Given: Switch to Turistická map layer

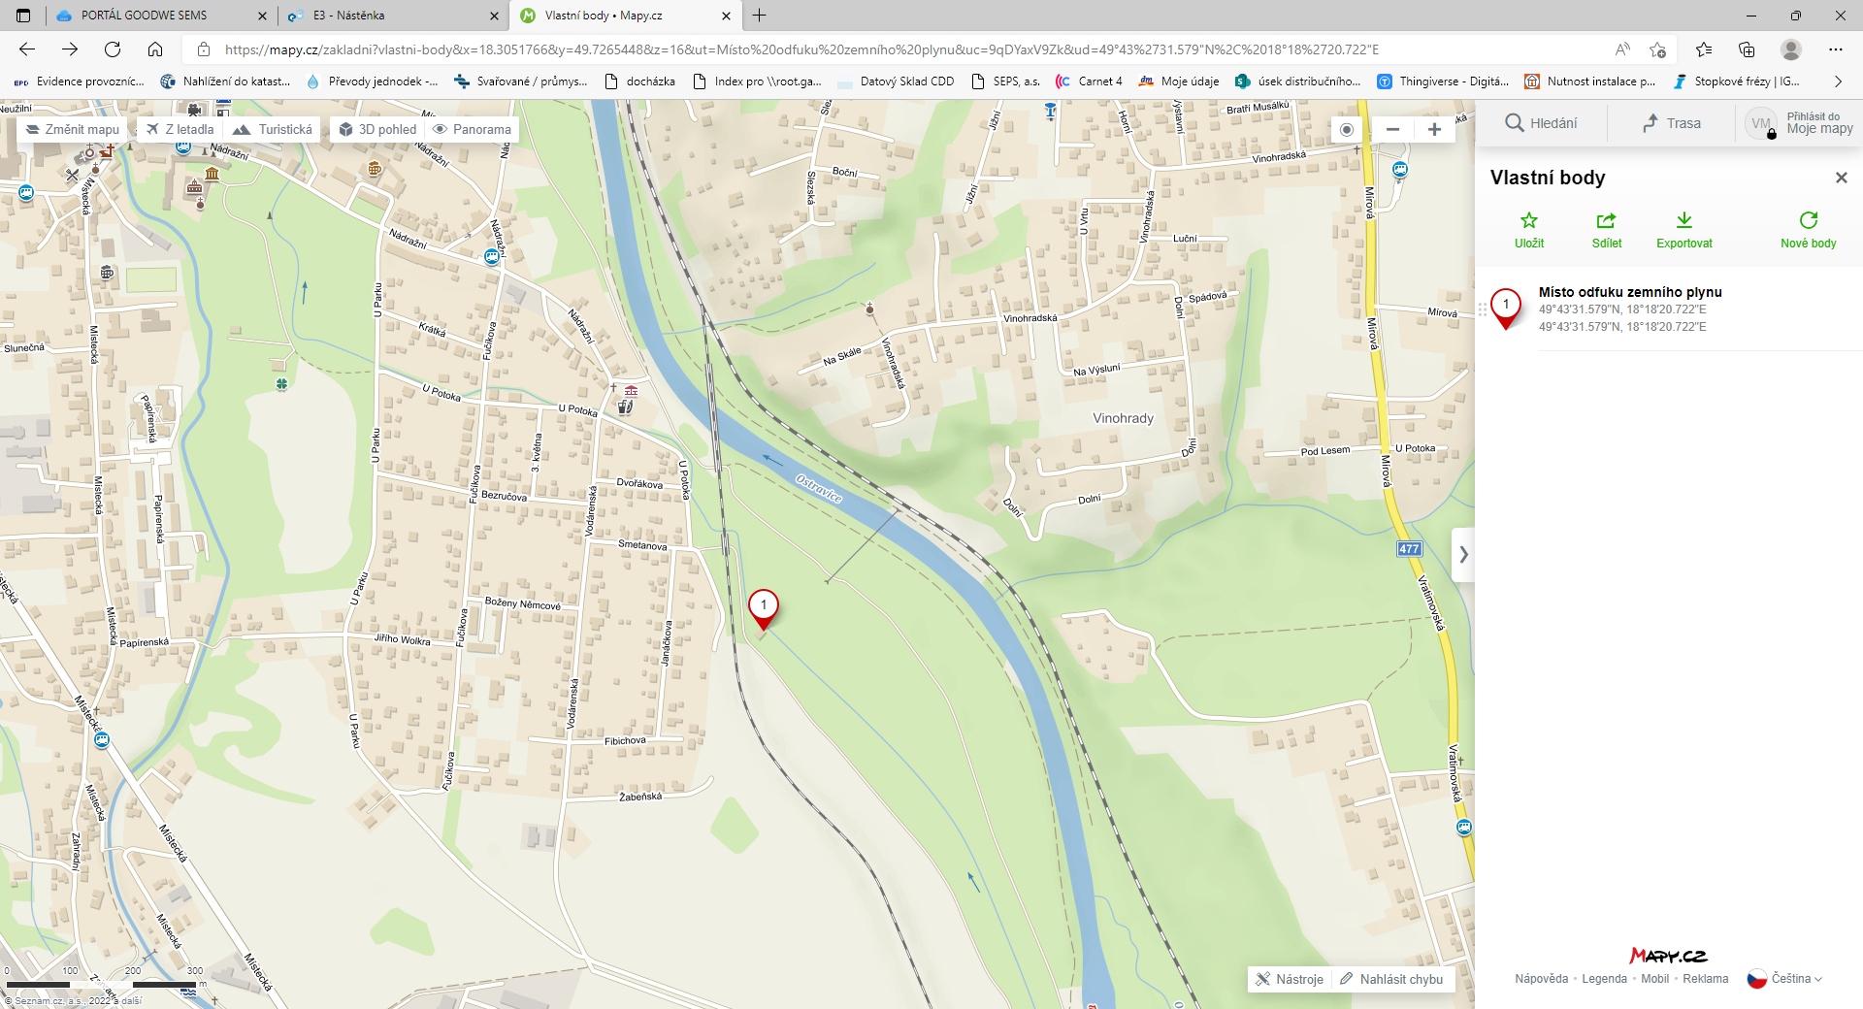Looking at the screenshot, I should tap(274, 129).
